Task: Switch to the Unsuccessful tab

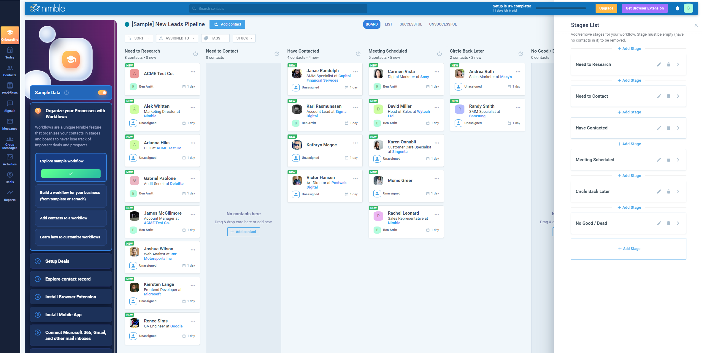Action: 443,24
